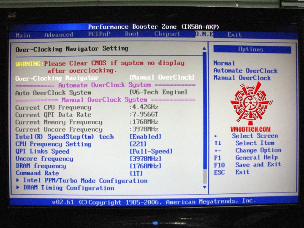Select the QPI Links Speed label

pos(42,151)
